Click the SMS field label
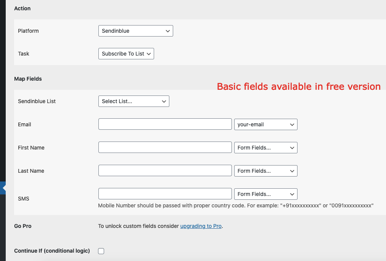 [23, 199]
